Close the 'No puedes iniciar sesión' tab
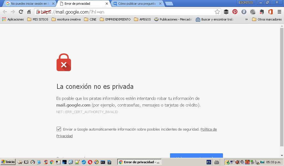 click(x=53, y=4)
